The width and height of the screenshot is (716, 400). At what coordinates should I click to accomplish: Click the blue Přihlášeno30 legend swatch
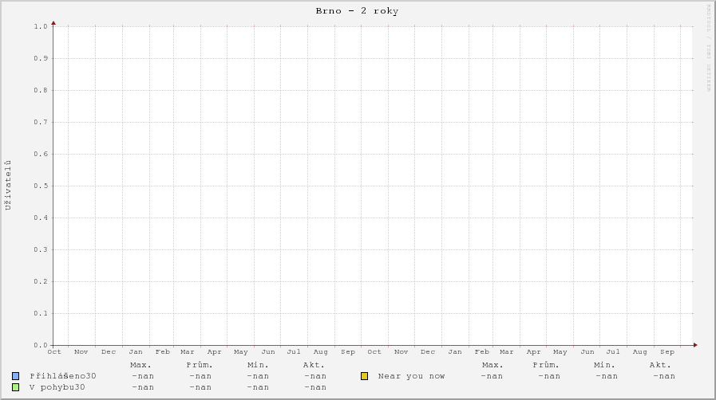15,376
